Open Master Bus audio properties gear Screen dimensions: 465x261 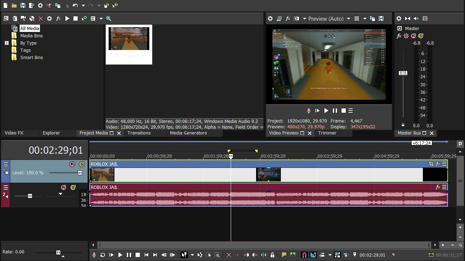pyautogui.click(x=399, y=18)
